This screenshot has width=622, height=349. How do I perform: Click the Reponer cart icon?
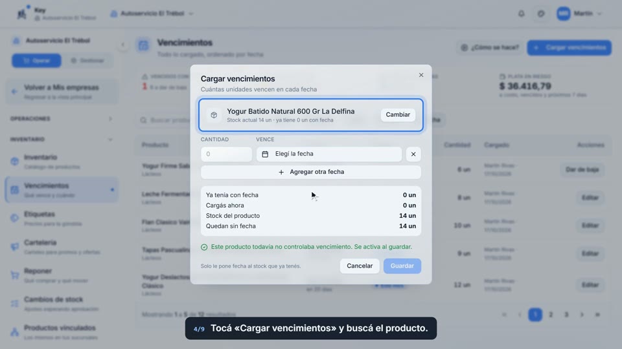coord(15,275)
